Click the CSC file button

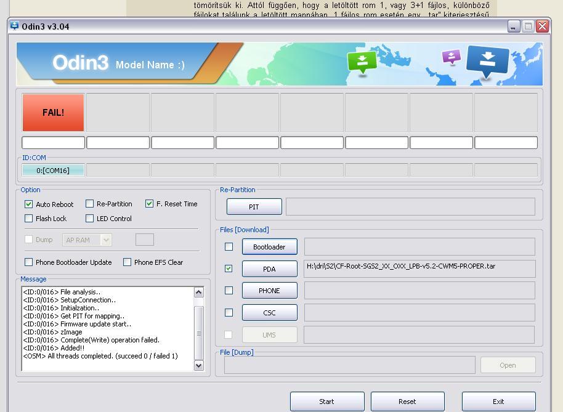point(270,313)
